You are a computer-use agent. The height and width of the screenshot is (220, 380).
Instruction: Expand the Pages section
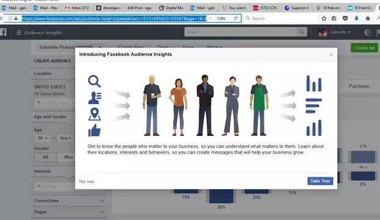(69, 212)
